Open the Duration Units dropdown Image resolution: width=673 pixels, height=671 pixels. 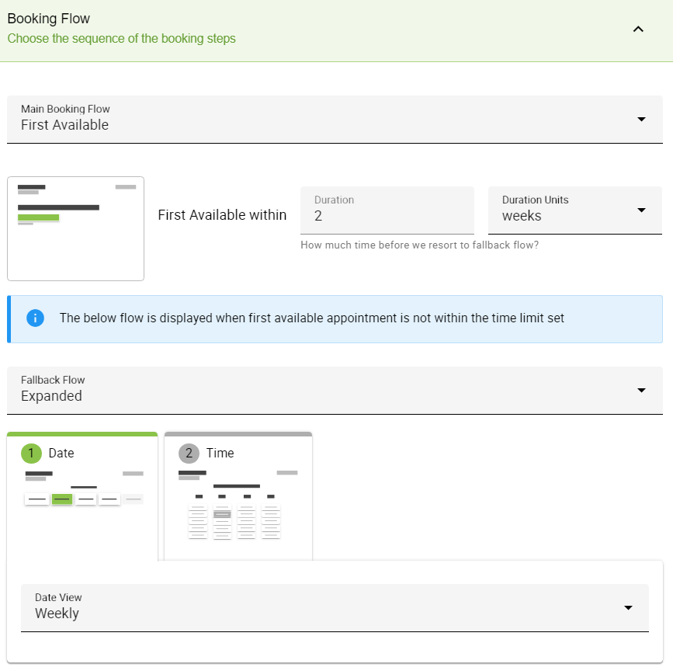pyautogui.click(x=575, y=210)
